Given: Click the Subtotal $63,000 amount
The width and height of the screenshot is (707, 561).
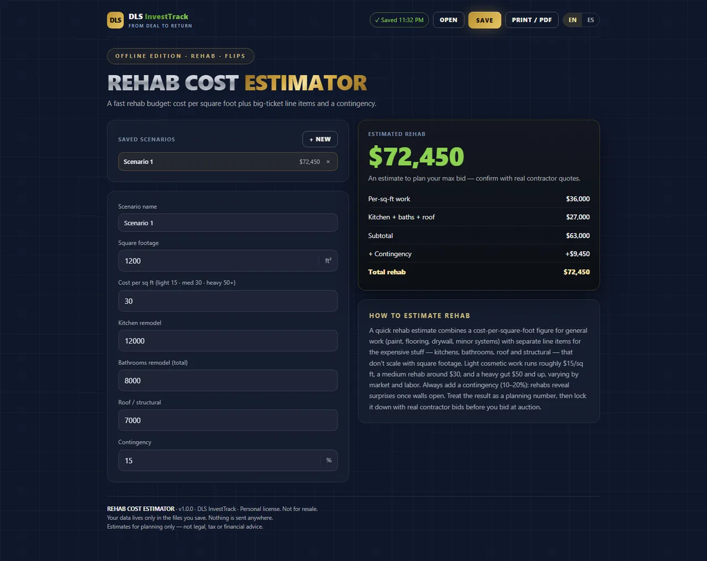Looking at the screenshot, I should click(x=578, y=236).
